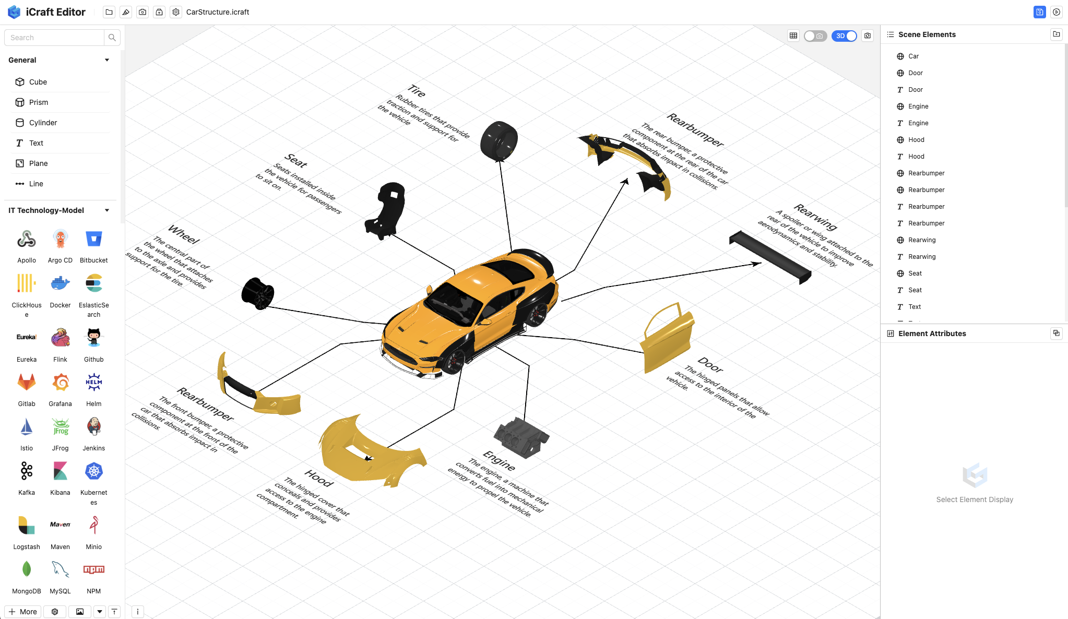This screenshot has height=619, width=1068.
Task: Click the Scene Elements panel icon
Action: 889,34
